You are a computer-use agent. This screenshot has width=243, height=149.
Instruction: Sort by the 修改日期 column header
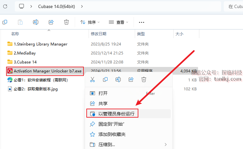click(99, 34)
